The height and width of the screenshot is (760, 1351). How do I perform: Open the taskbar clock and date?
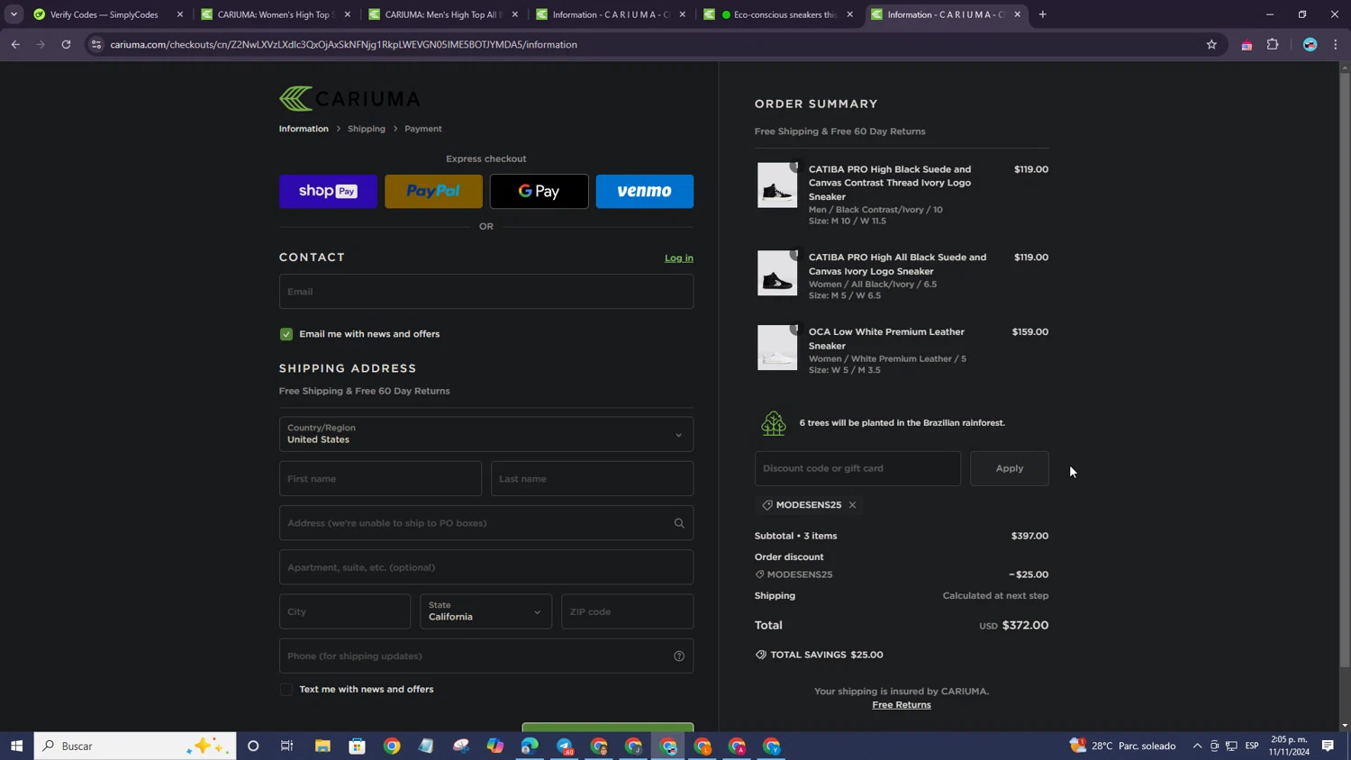point(1289,746)
